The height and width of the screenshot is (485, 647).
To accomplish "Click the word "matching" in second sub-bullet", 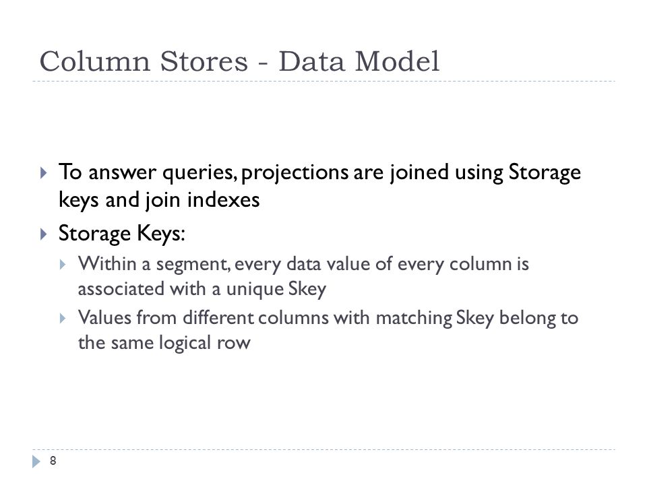I will pyautogui.click(x=414, y=319).
